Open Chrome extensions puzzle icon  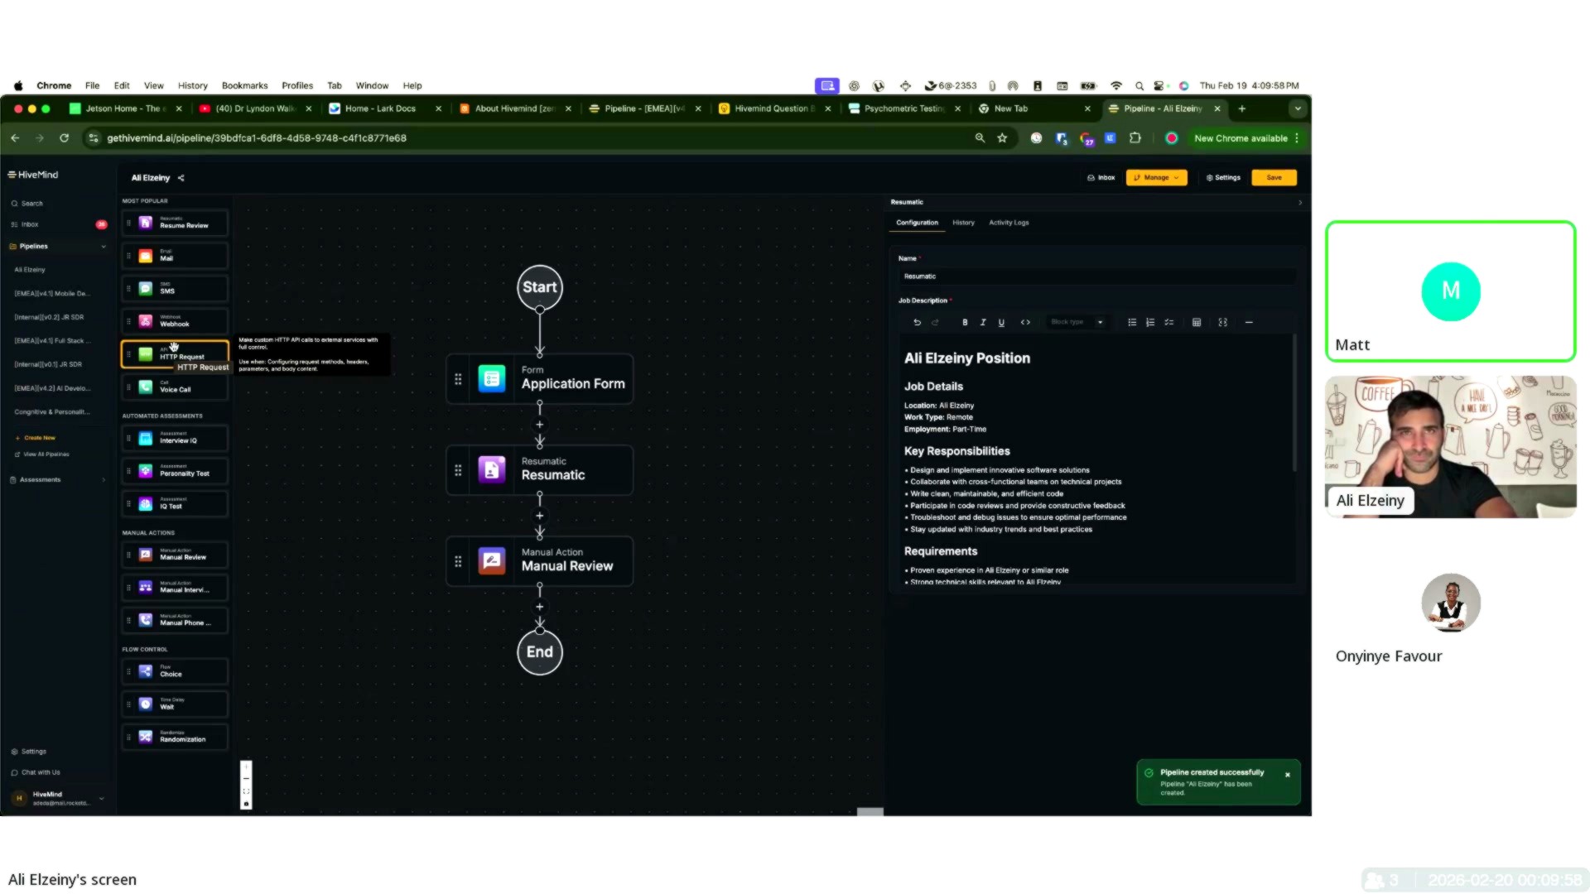click(1135, 138)
